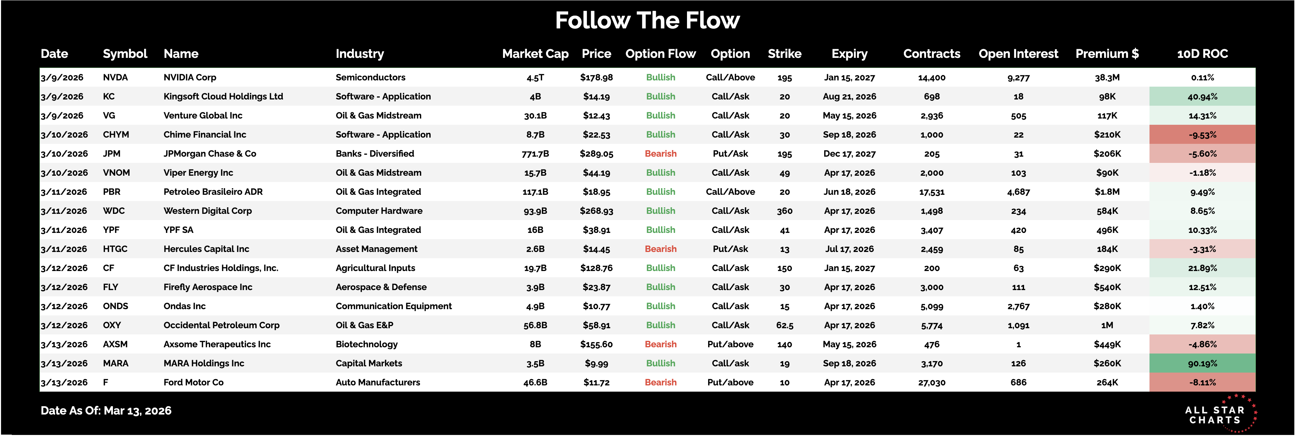Click the Date As Of footer text
This screenshot has width=1295, height=436.
pyautogui.click(x=106, y=410)
